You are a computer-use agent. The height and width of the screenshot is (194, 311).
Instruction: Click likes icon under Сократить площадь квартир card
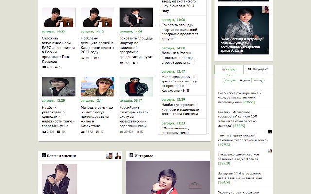pos(134,63)
